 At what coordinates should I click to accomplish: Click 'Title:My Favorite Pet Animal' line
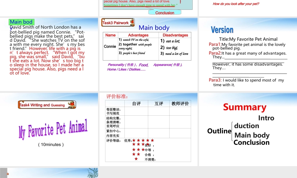(x=248, y=39)
